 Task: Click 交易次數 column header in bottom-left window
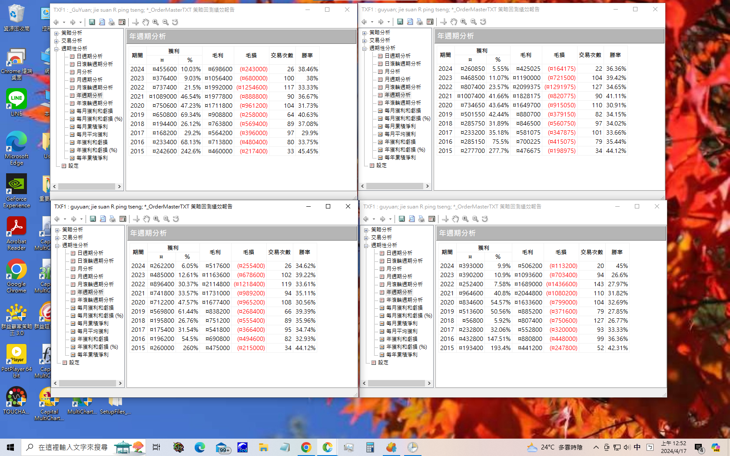coord(279,252)
